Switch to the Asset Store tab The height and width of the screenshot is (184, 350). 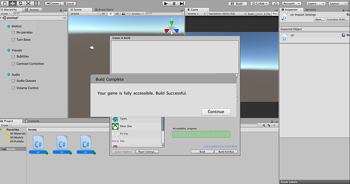pyautogui.click(x=104, y=10)
